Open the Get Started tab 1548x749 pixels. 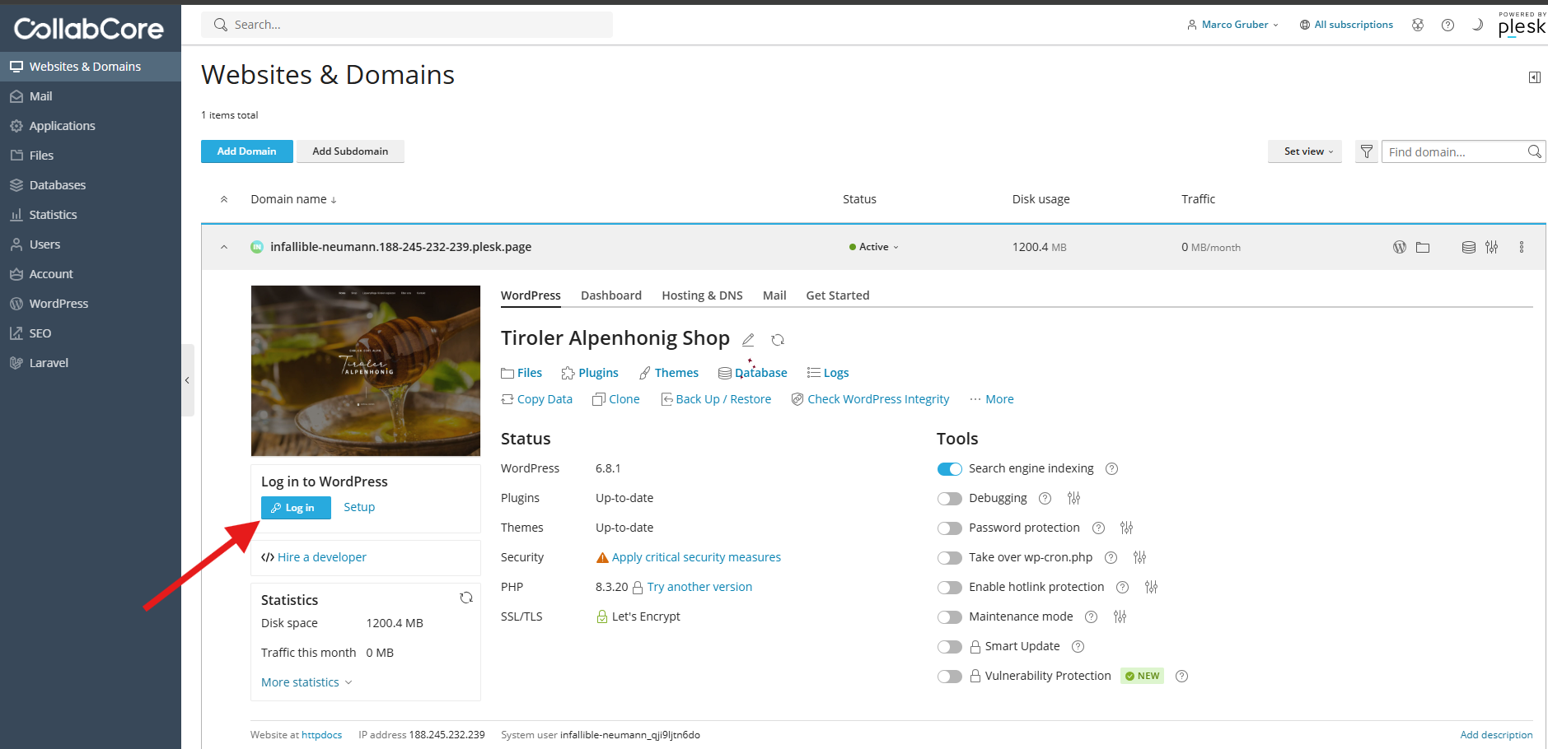coord(837,295)
